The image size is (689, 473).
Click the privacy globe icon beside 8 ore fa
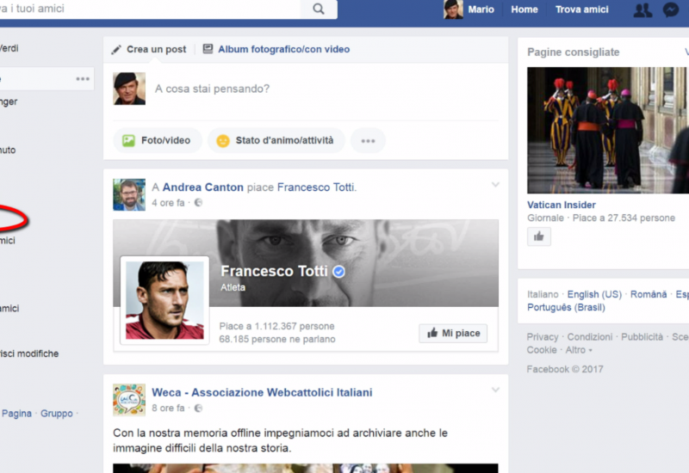(199, 408)
